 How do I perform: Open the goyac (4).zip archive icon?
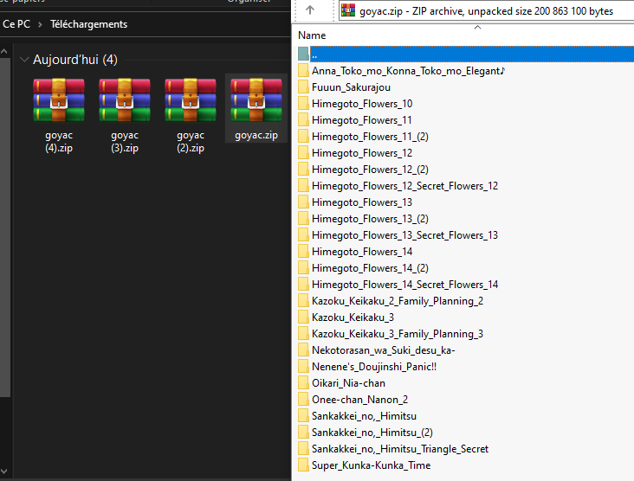59,99
